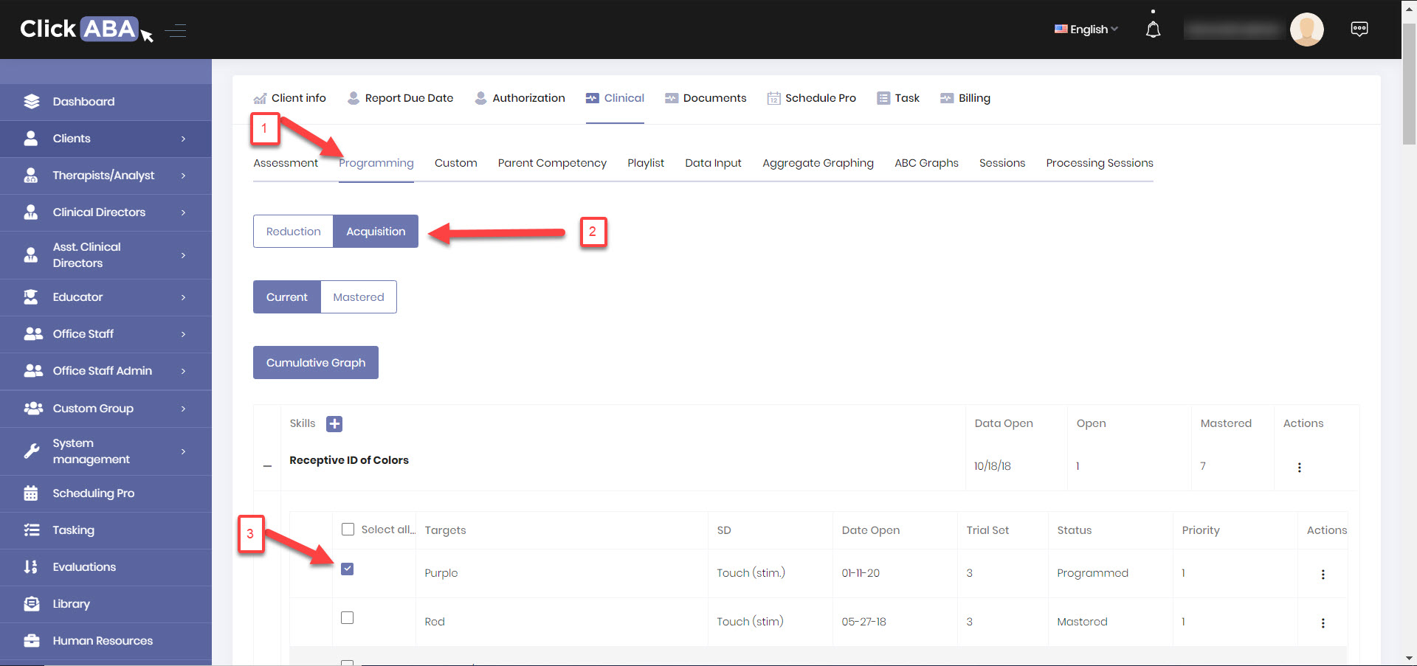The image size is (1417, 666).
Task: Open the Documents tab
Action: click(706, 98)
